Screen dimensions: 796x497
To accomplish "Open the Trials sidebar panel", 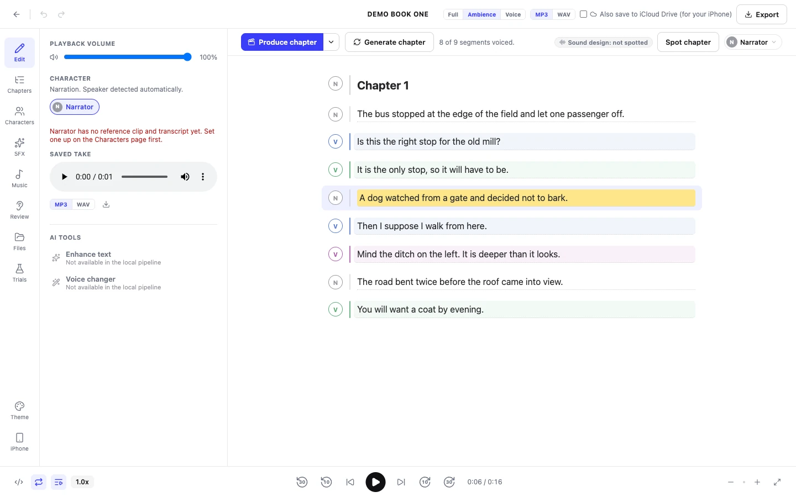I will point(19,273).
